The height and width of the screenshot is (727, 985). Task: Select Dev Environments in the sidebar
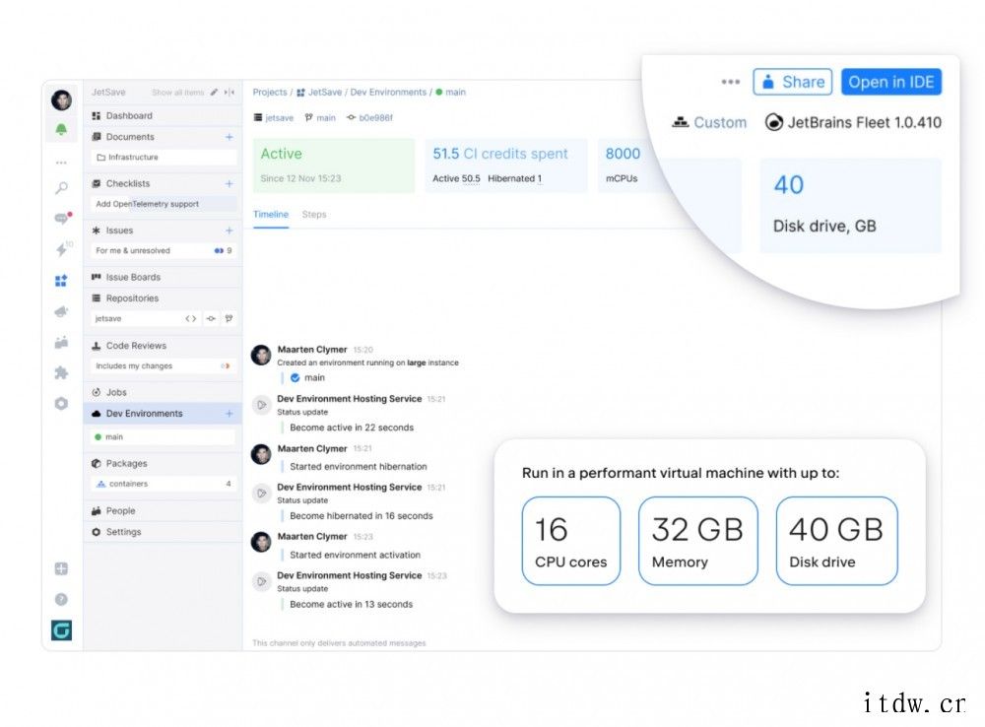163,414
